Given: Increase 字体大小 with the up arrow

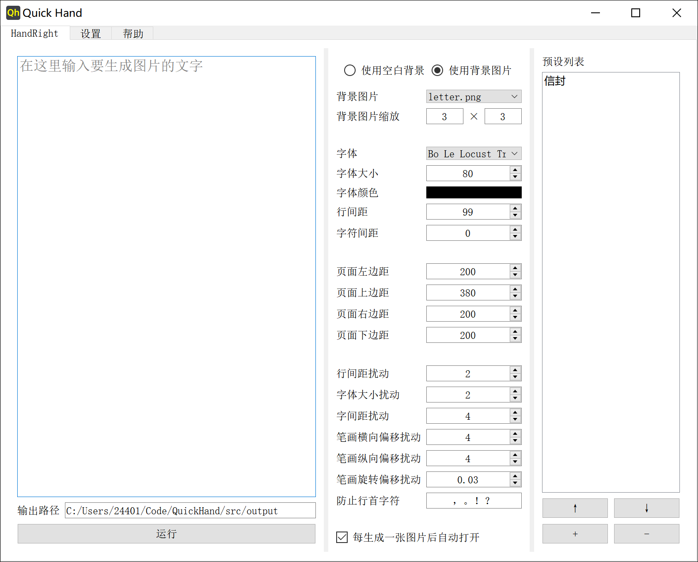Looking at the screenshot, I should point(516,170).
